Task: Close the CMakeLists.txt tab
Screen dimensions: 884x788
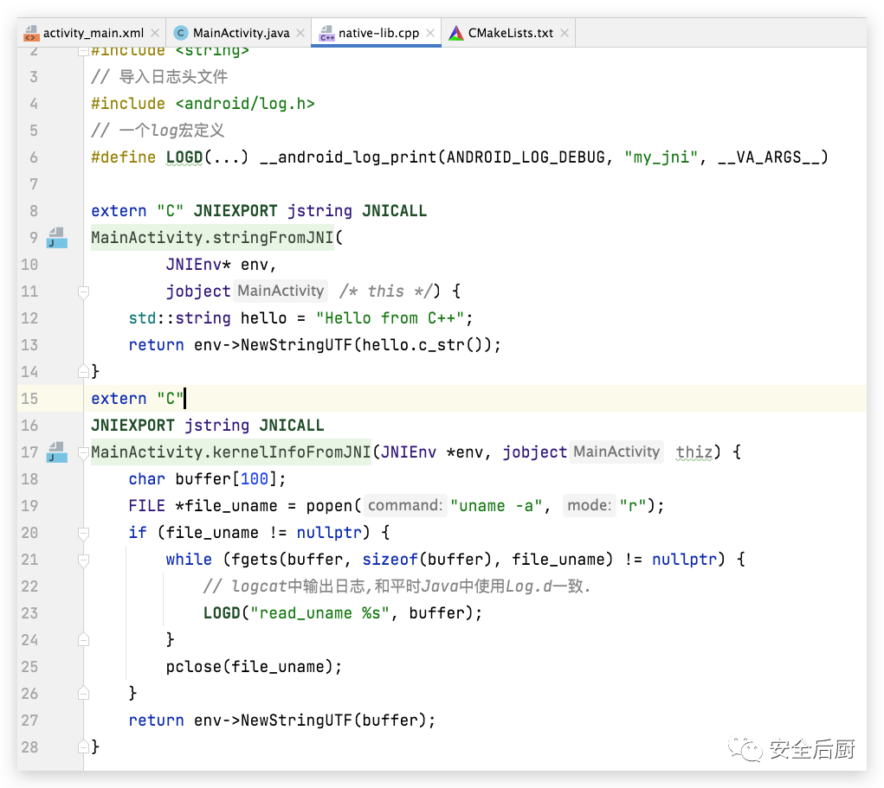Action: [565, 34]
